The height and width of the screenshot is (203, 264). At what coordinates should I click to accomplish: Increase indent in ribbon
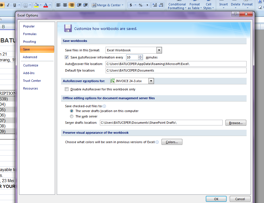pos(85,5)
